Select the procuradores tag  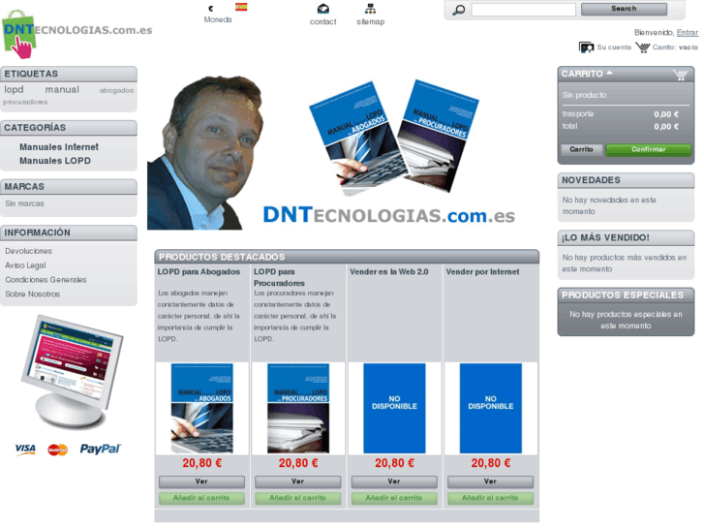[25, 102]
